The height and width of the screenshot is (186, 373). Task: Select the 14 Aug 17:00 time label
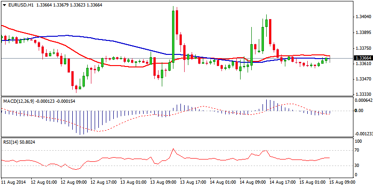click(283, 182)
